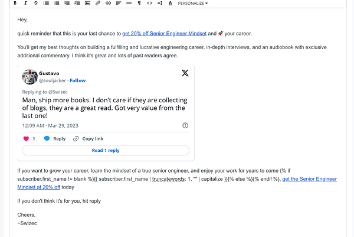The height and width of the screenshot is (237, 354).
Task: Click the Gustavo display name
Action: point(49,73)
